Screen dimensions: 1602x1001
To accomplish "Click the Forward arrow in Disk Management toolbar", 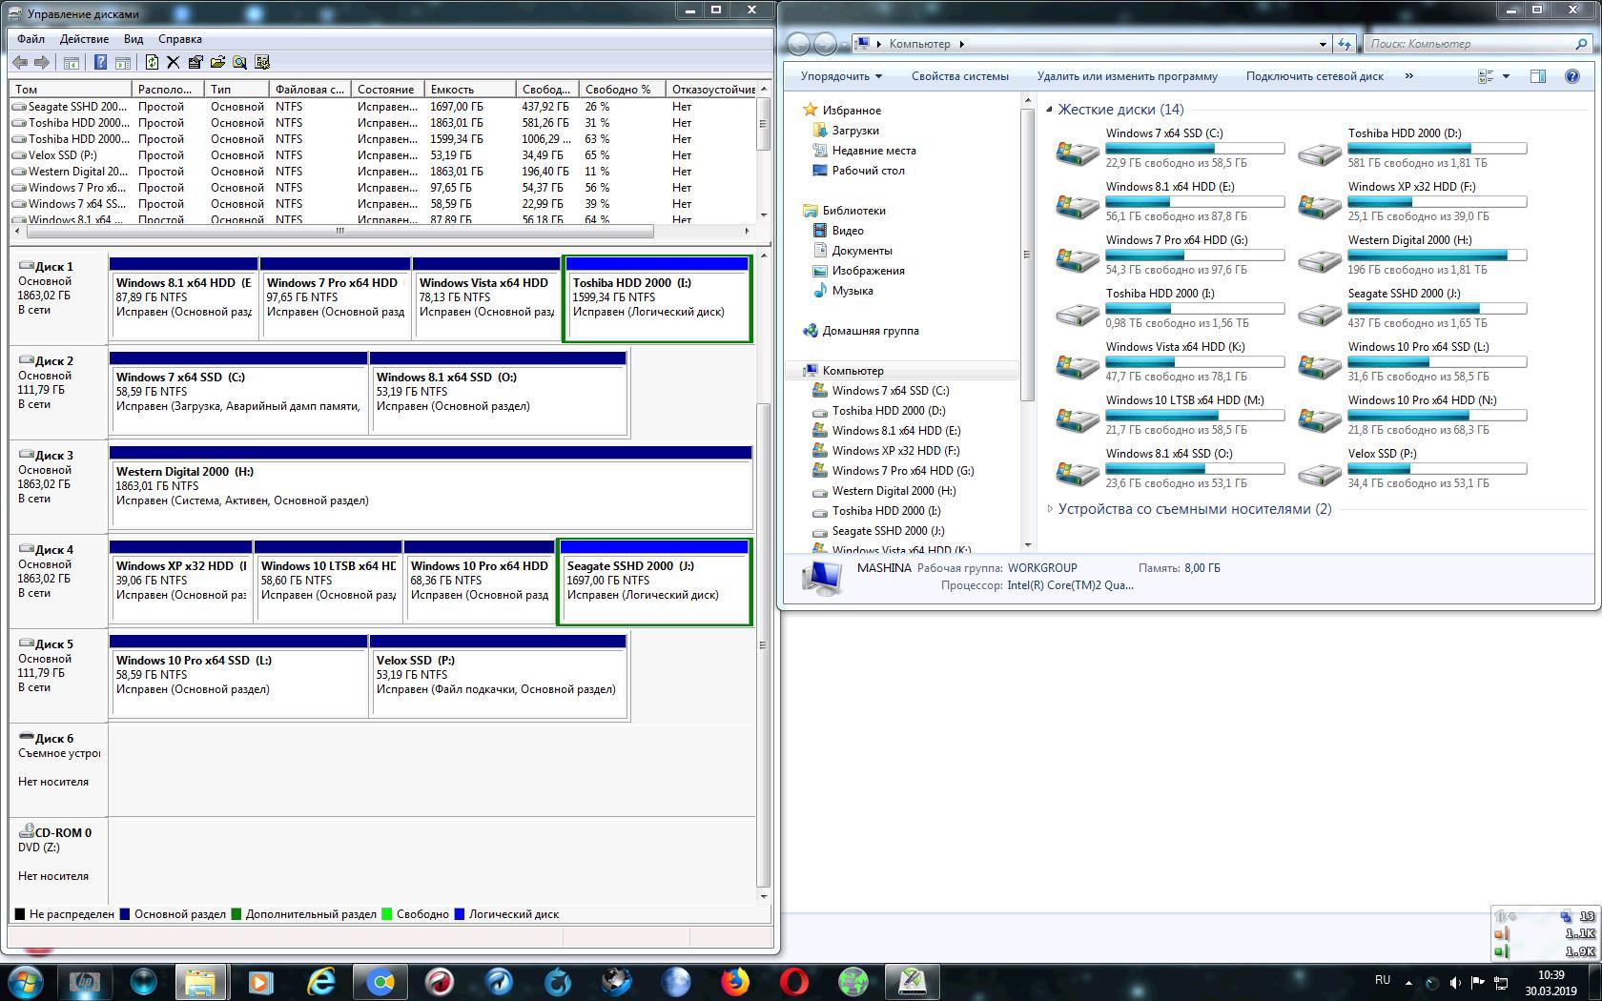I will tap(42, 63).
